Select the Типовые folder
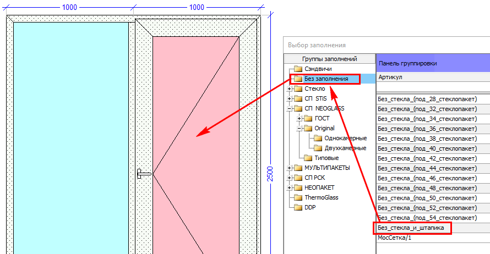Image resolution: width=490 pixels, height=254 pixels. point(326,158)
